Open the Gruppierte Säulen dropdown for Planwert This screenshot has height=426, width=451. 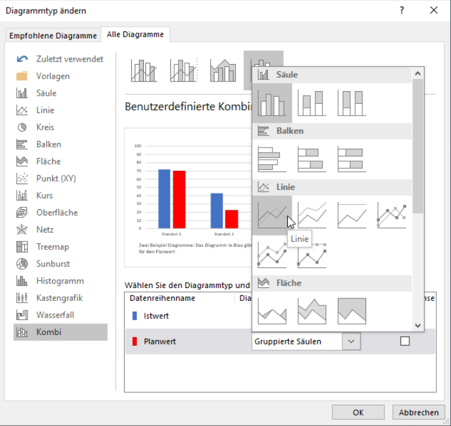click(x=351, y=341)
